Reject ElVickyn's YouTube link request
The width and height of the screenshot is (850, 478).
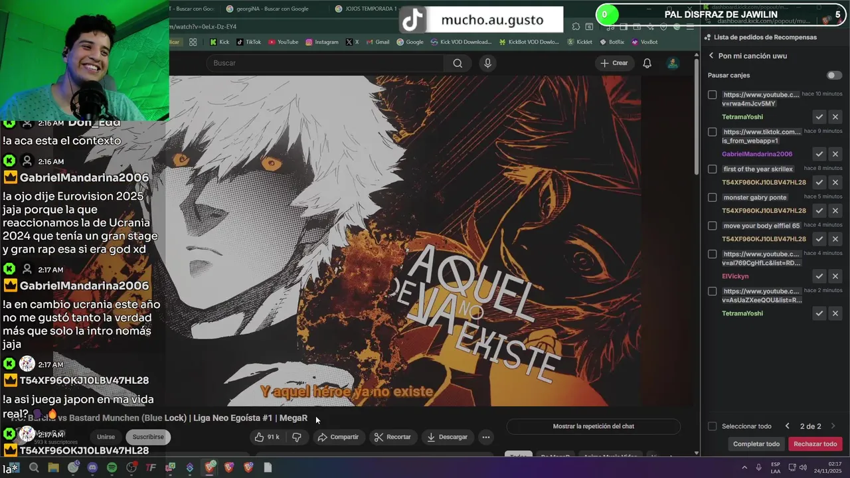tap(835, 276)
